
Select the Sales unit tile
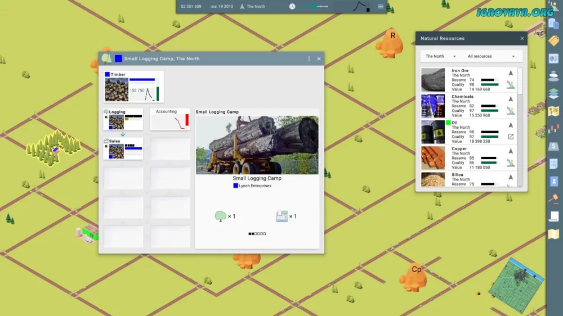click(x=123, y=148)
